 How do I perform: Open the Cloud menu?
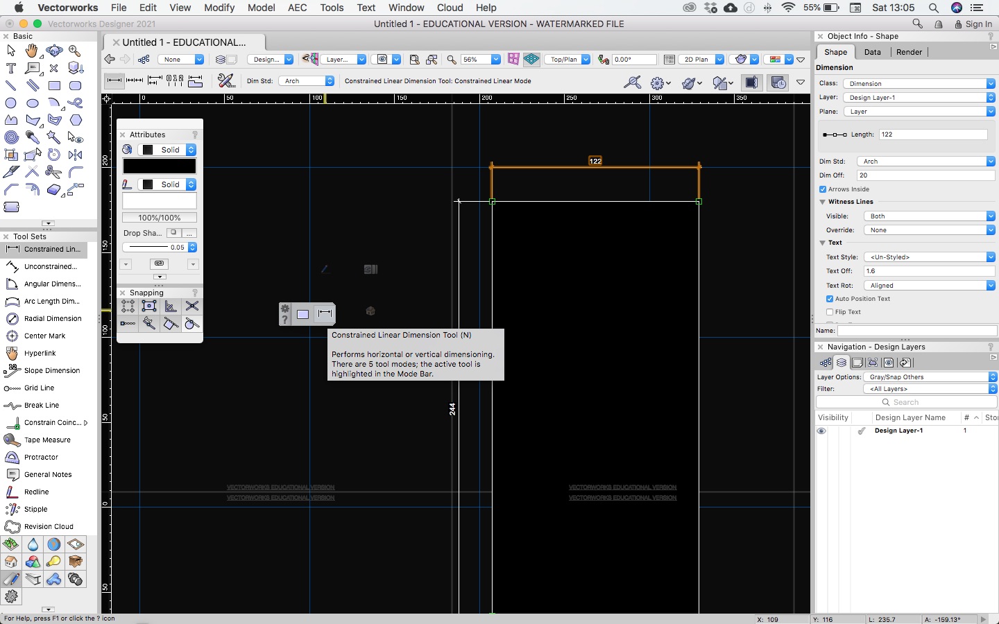450,8
